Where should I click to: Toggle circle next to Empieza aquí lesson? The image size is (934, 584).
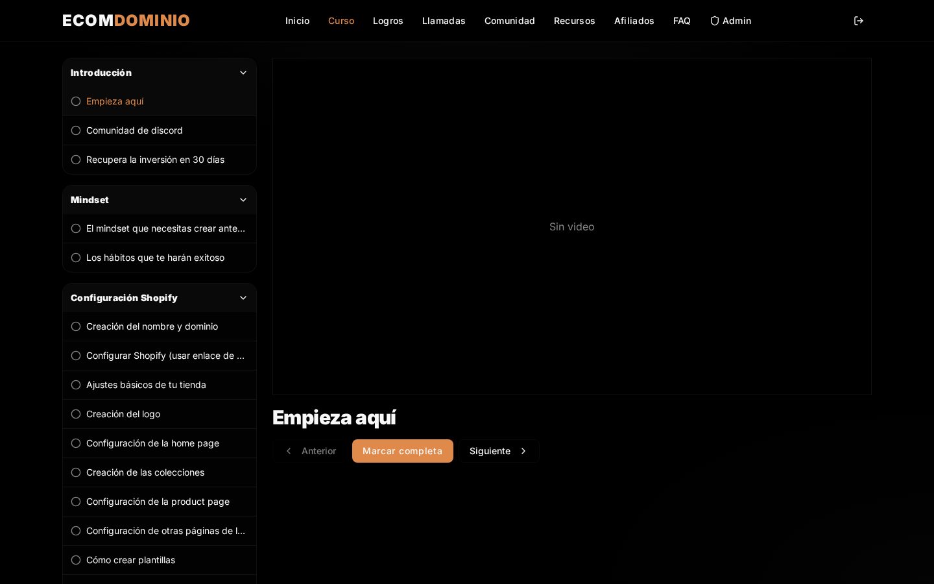click(x=76, y=101)
